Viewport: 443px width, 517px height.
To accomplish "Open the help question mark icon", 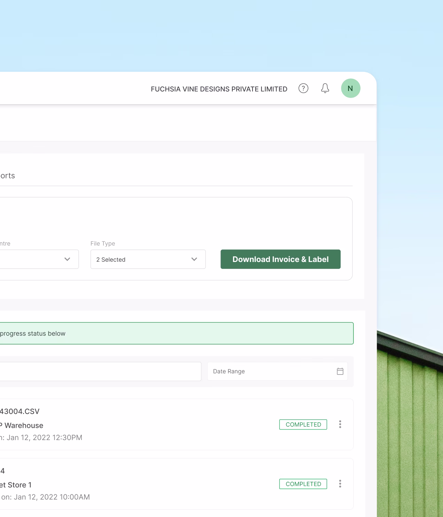I will click(303, 88).
